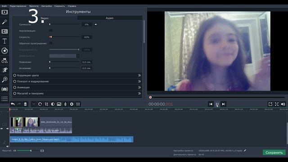The width and height of the screenshot is (288, 162).
Task: Open the stickers star panel
Action: click(4, 51)
